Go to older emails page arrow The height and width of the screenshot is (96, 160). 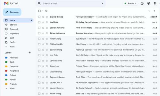(154, 11)
